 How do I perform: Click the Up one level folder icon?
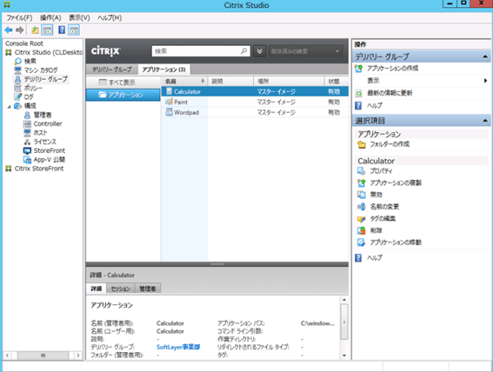point(35,30)
